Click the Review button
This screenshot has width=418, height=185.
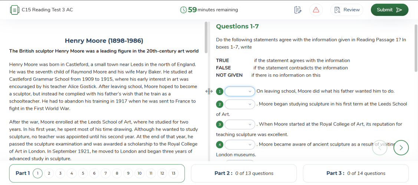347,10
